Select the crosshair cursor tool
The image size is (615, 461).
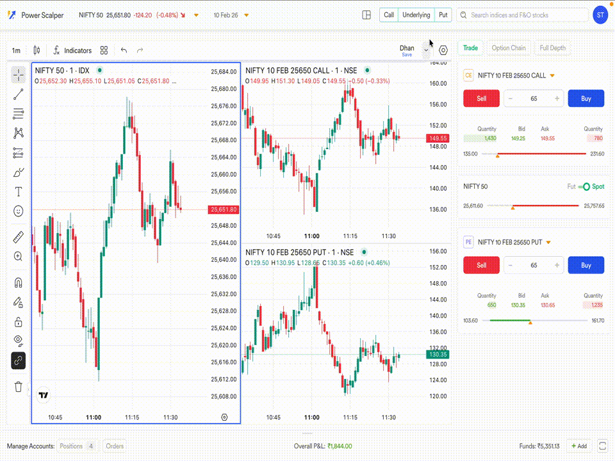(x=19, y=74)
